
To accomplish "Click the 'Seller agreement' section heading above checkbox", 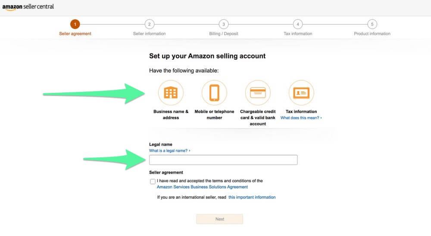I will click(x=166, y=172).
